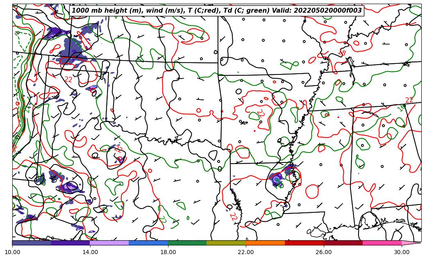Select the pink 28–30 colorbar segment
Viewport: 425px width, 259px height.
(x=382, y=243)
